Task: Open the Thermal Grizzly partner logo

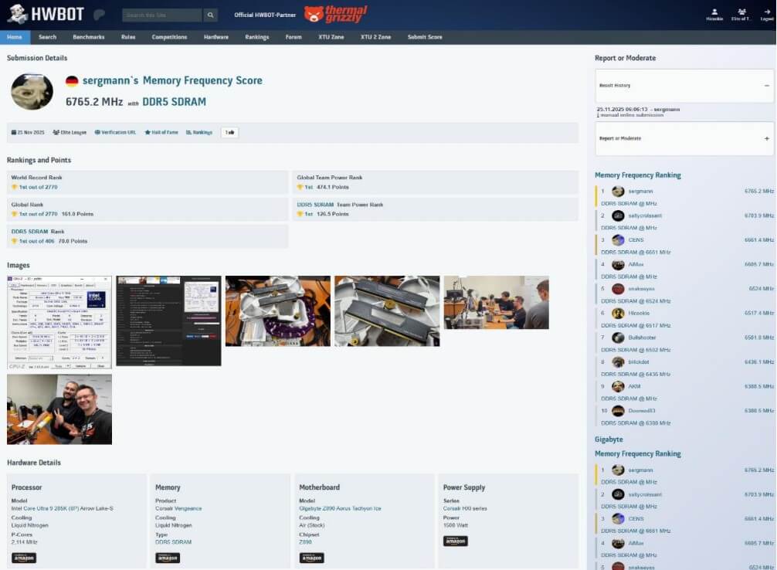Action: coord(335,14)
